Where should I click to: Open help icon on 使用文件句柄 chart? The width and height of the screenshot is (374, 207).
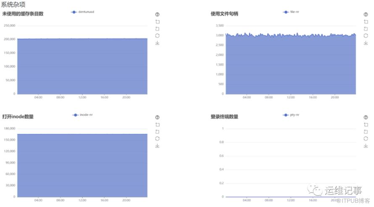tap(366, 14)
